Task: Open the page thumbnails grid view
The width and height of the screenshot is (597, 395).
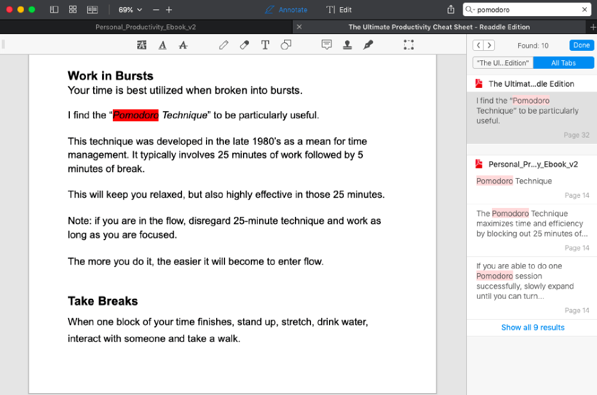Action: coord(73,10)
